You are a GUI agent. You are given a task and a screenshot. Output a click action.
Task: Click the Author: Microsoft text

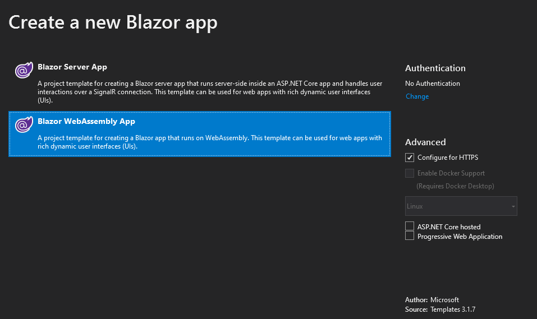tap(432, 300)
